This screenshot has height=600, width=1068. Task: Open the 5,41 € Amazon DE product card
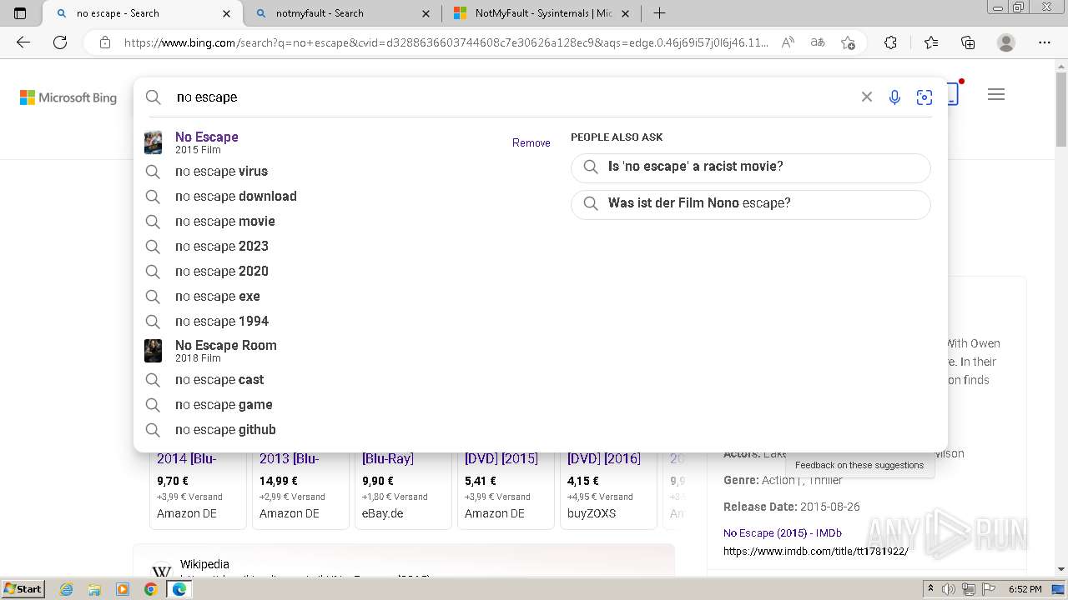pos(506,490)
